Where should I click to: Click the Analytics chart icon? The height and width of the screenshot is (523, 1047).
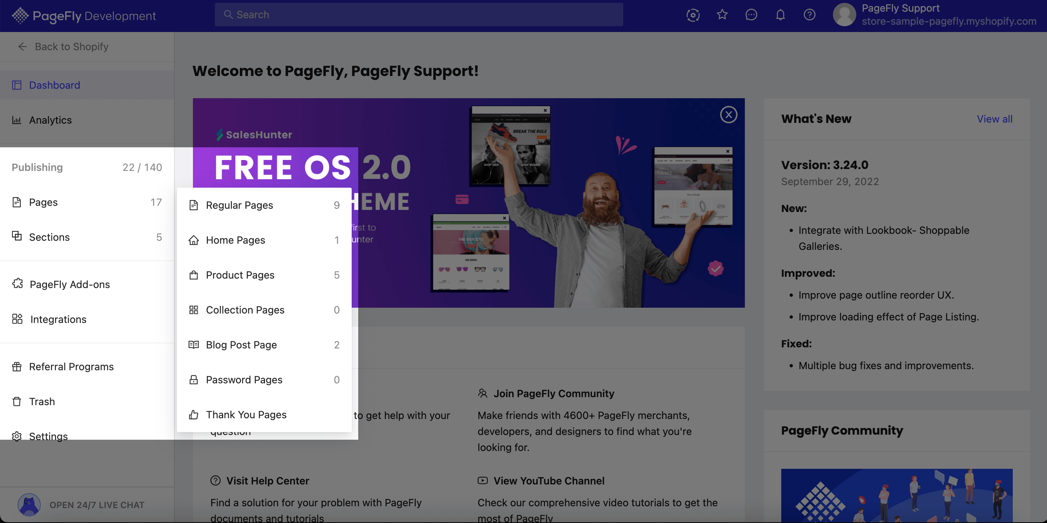pyautogui.click(x=17, y=120)
